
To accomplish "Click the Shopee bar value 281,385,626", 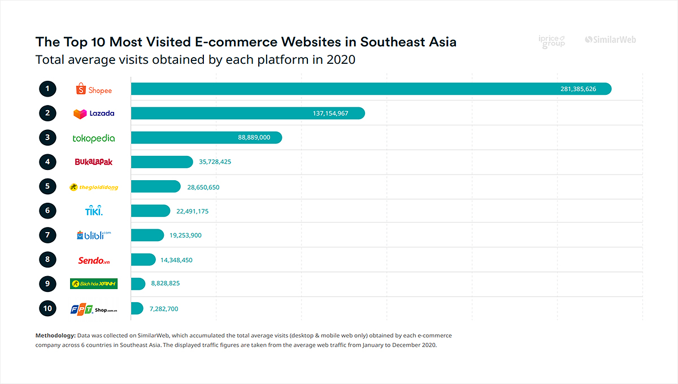I will tap(579, 89).
